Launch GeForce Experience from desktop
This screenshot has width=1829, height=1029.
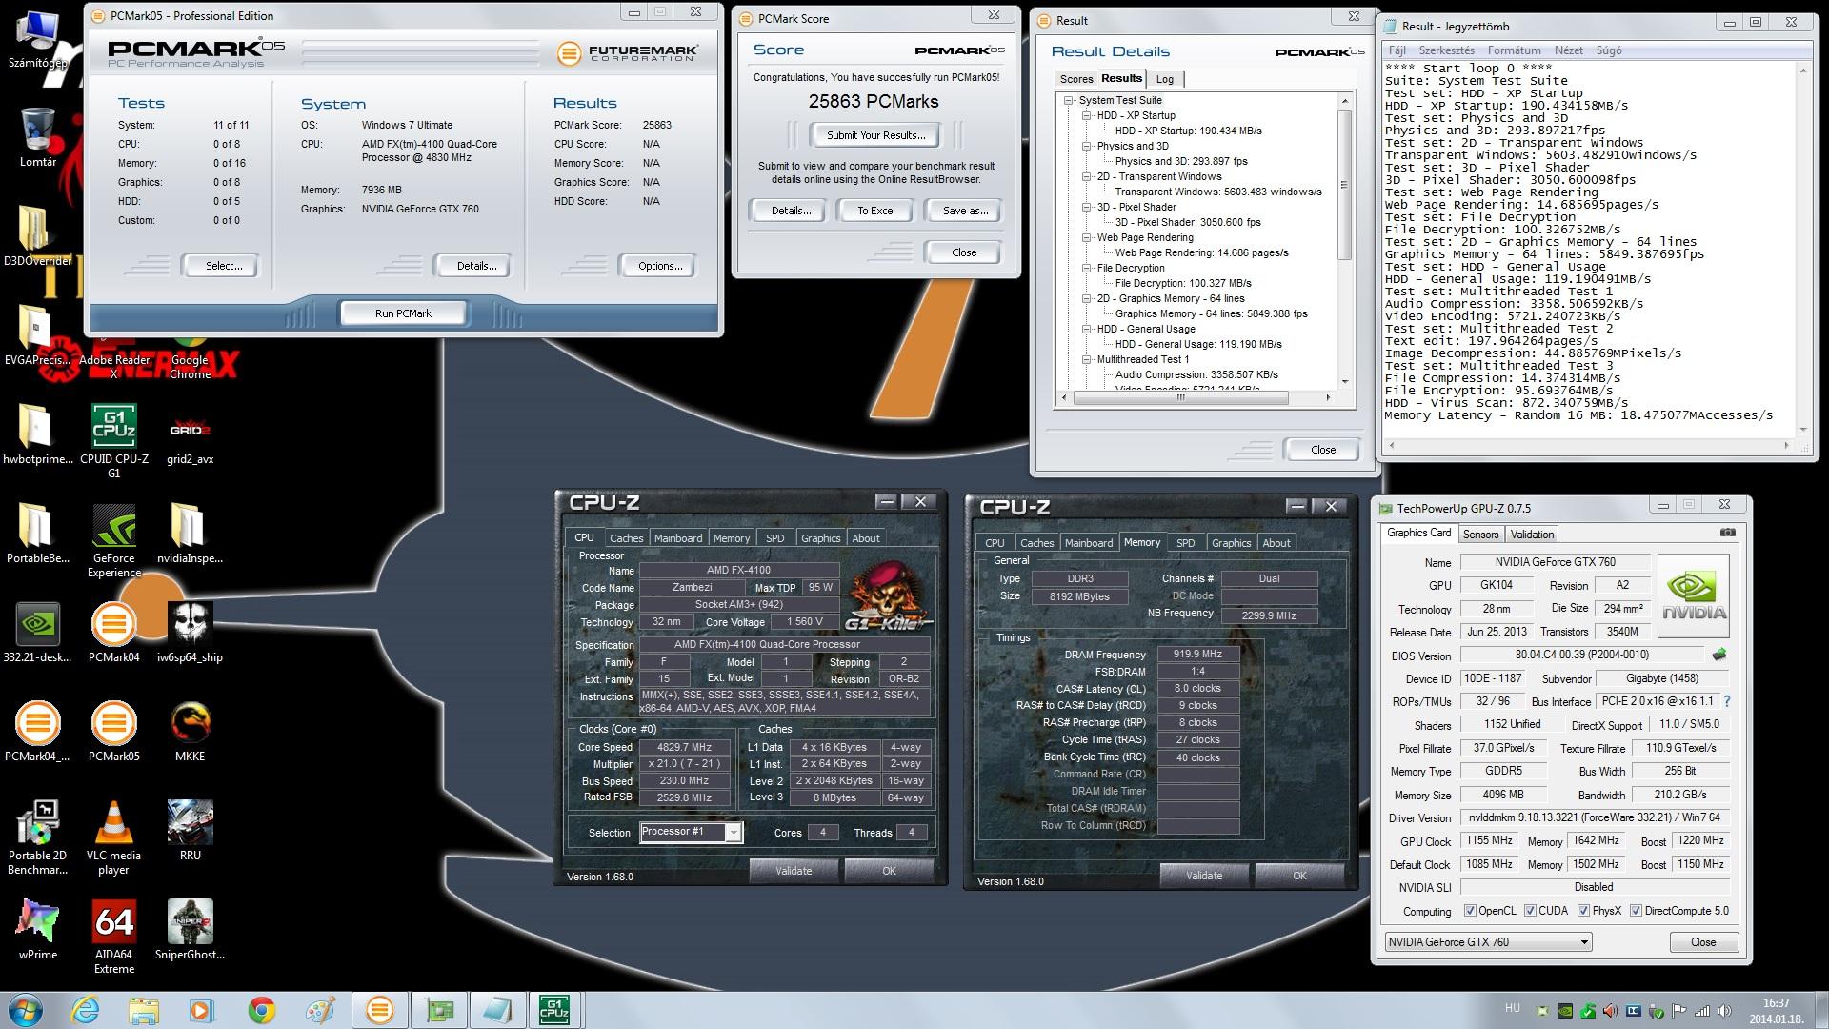click(x=114, y=540)
